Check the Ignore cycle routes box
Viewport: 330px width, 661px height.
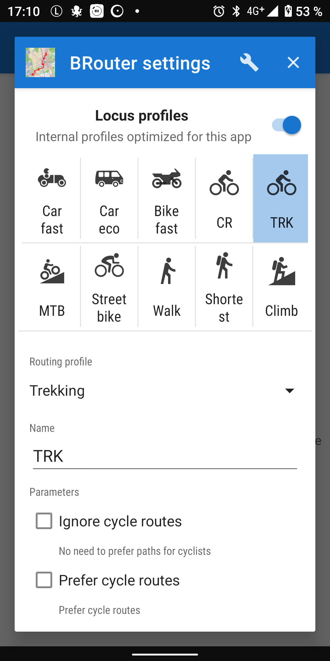click(44, 521)
